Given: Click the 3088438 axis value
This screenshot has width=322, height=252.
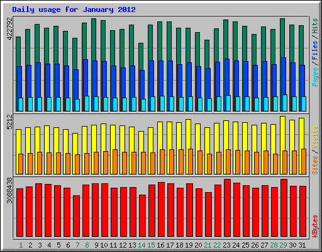Looking at the screenshot, I should click(9, 190).
